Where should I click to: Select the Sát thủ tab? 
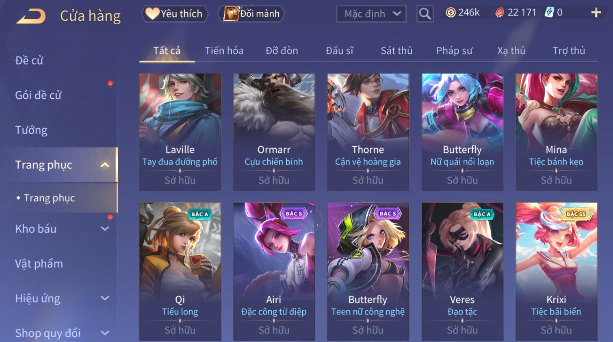[x=396, y=51]
